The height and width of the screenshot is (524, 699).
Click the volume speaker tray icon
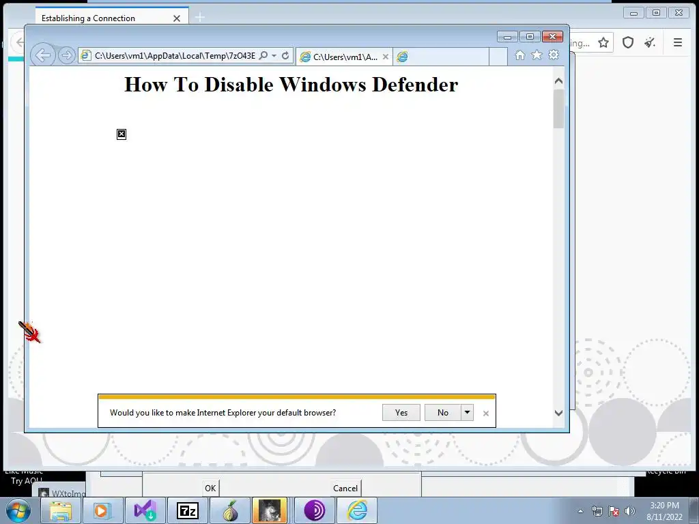point(630,511)
